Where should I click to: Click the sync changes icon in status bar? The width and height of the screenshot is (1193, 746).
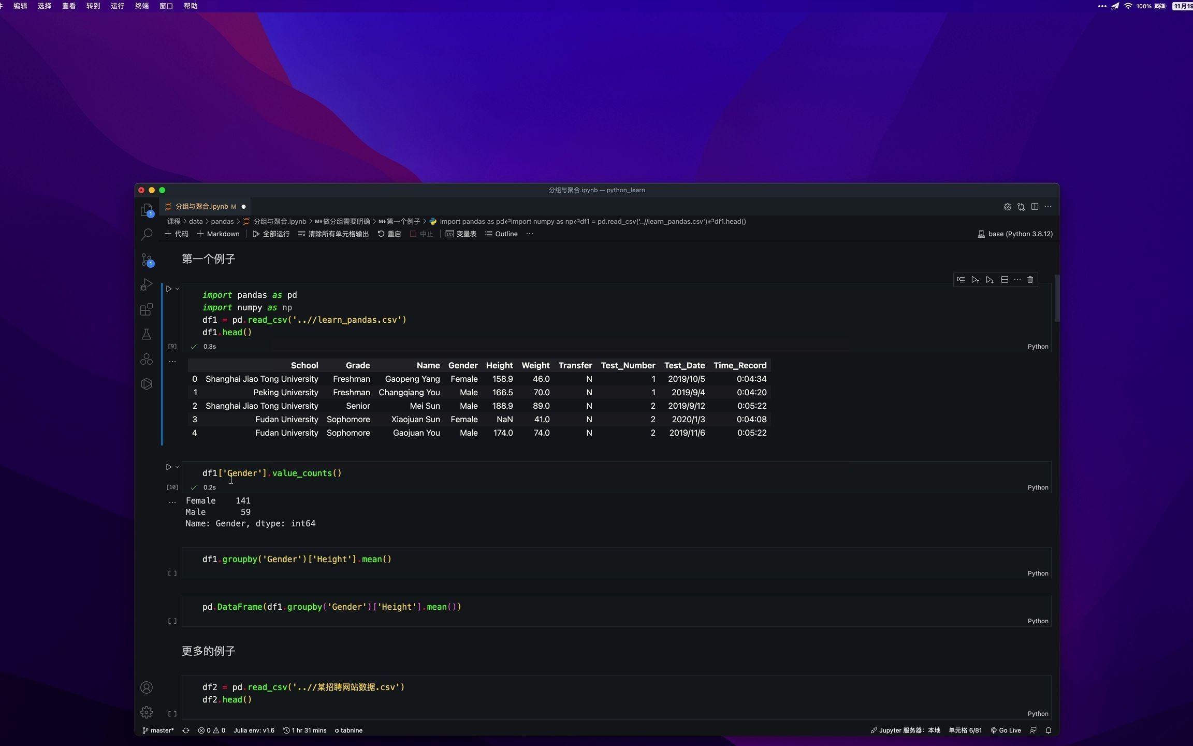(x=185, y=730)
